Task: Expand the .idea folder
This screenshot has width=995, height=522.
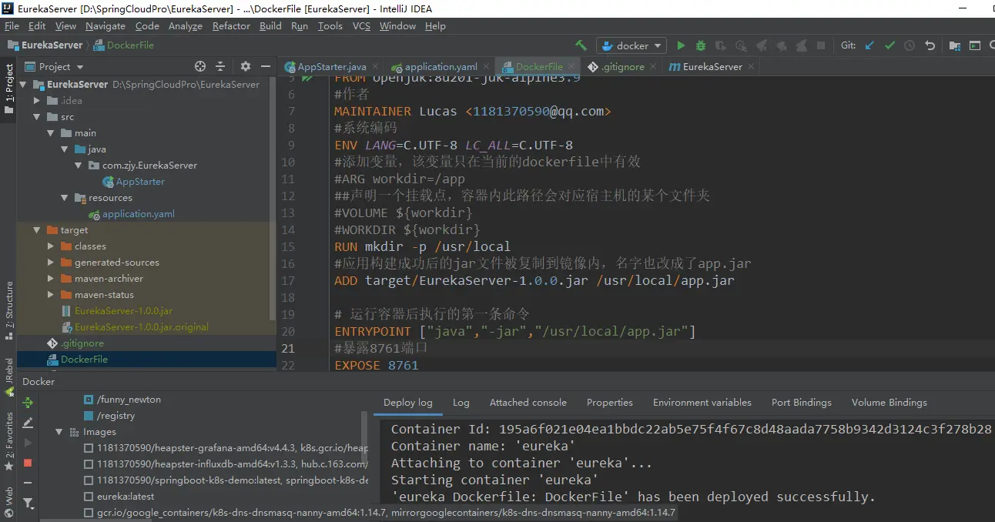Action: (x=37, y=101)
